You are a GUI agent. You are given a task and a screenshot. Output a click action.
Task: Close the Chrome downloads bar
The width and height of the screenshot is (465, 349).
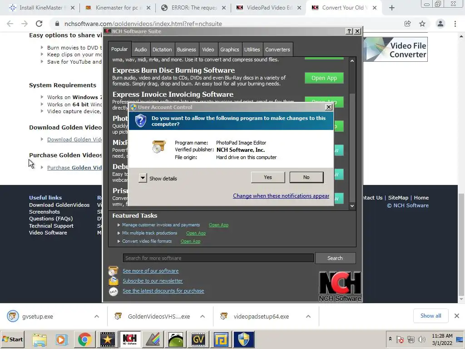tap(457, 316)
